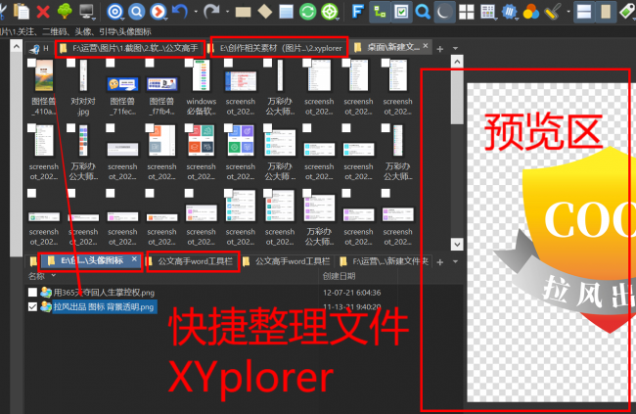The image size is (636, 414).
Task: Open dropdown of the green crosshair icon
Action: 338,19
